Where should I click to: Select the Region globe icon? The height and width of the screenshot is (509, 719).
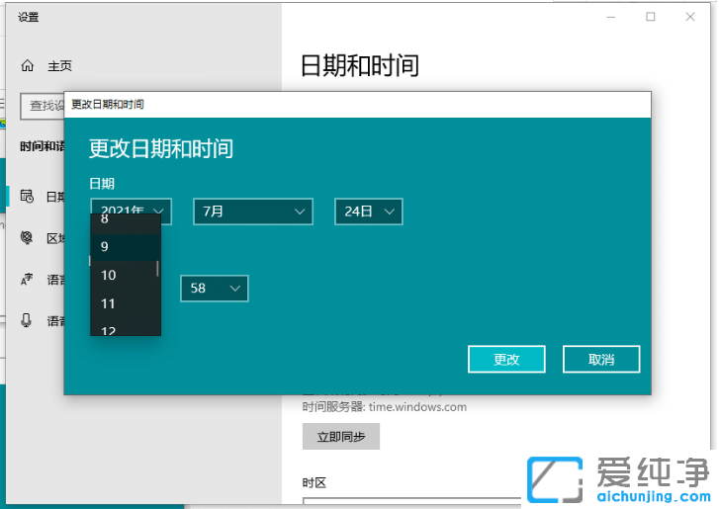pyautogui.click(x=27, y=238)
